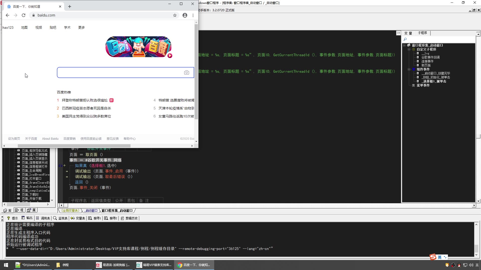
Task: Click the Chrome back arrow
Action: [8, 15]
